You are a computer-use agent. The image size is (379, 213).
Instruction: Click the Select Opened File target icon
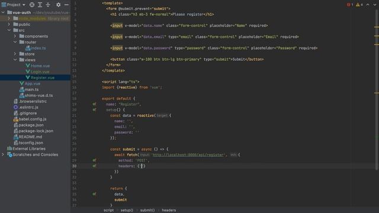tap(32, 5)
